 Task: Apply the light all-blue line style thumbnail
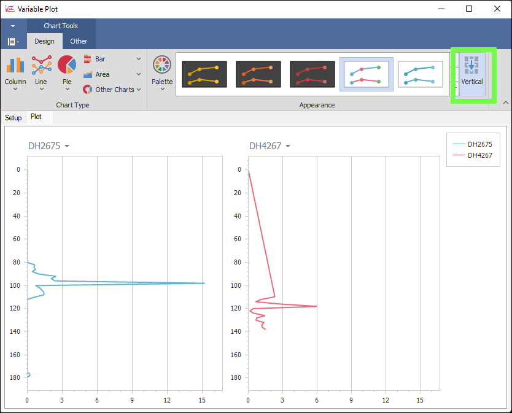[x=420, y=74]
